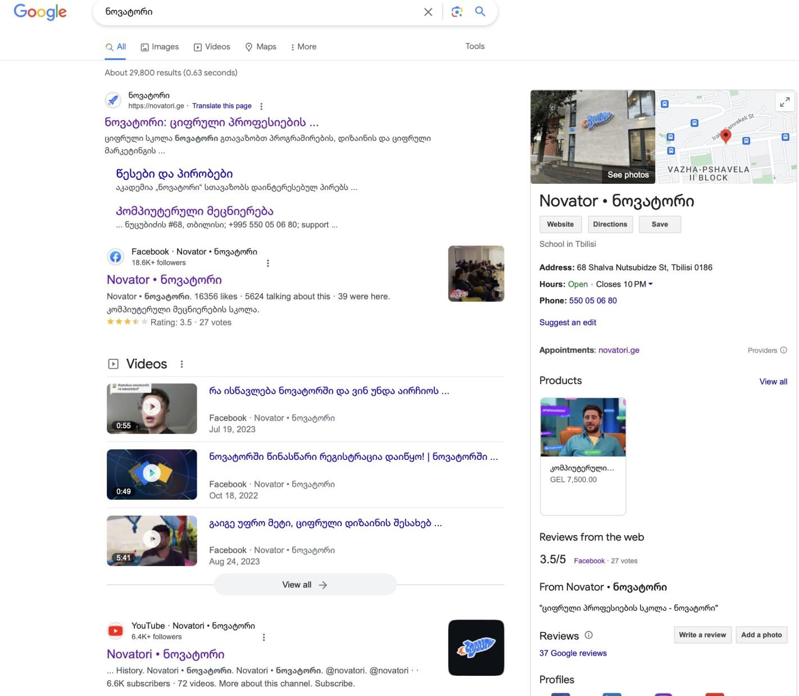Open the Facebook result image thumbnail
Image resolution: width=799 pixels, height=696 pixels.
(476, 274)
